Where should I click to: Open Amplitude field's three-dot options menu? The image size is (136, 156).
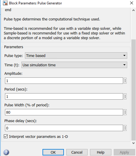(x=125, y=81)
